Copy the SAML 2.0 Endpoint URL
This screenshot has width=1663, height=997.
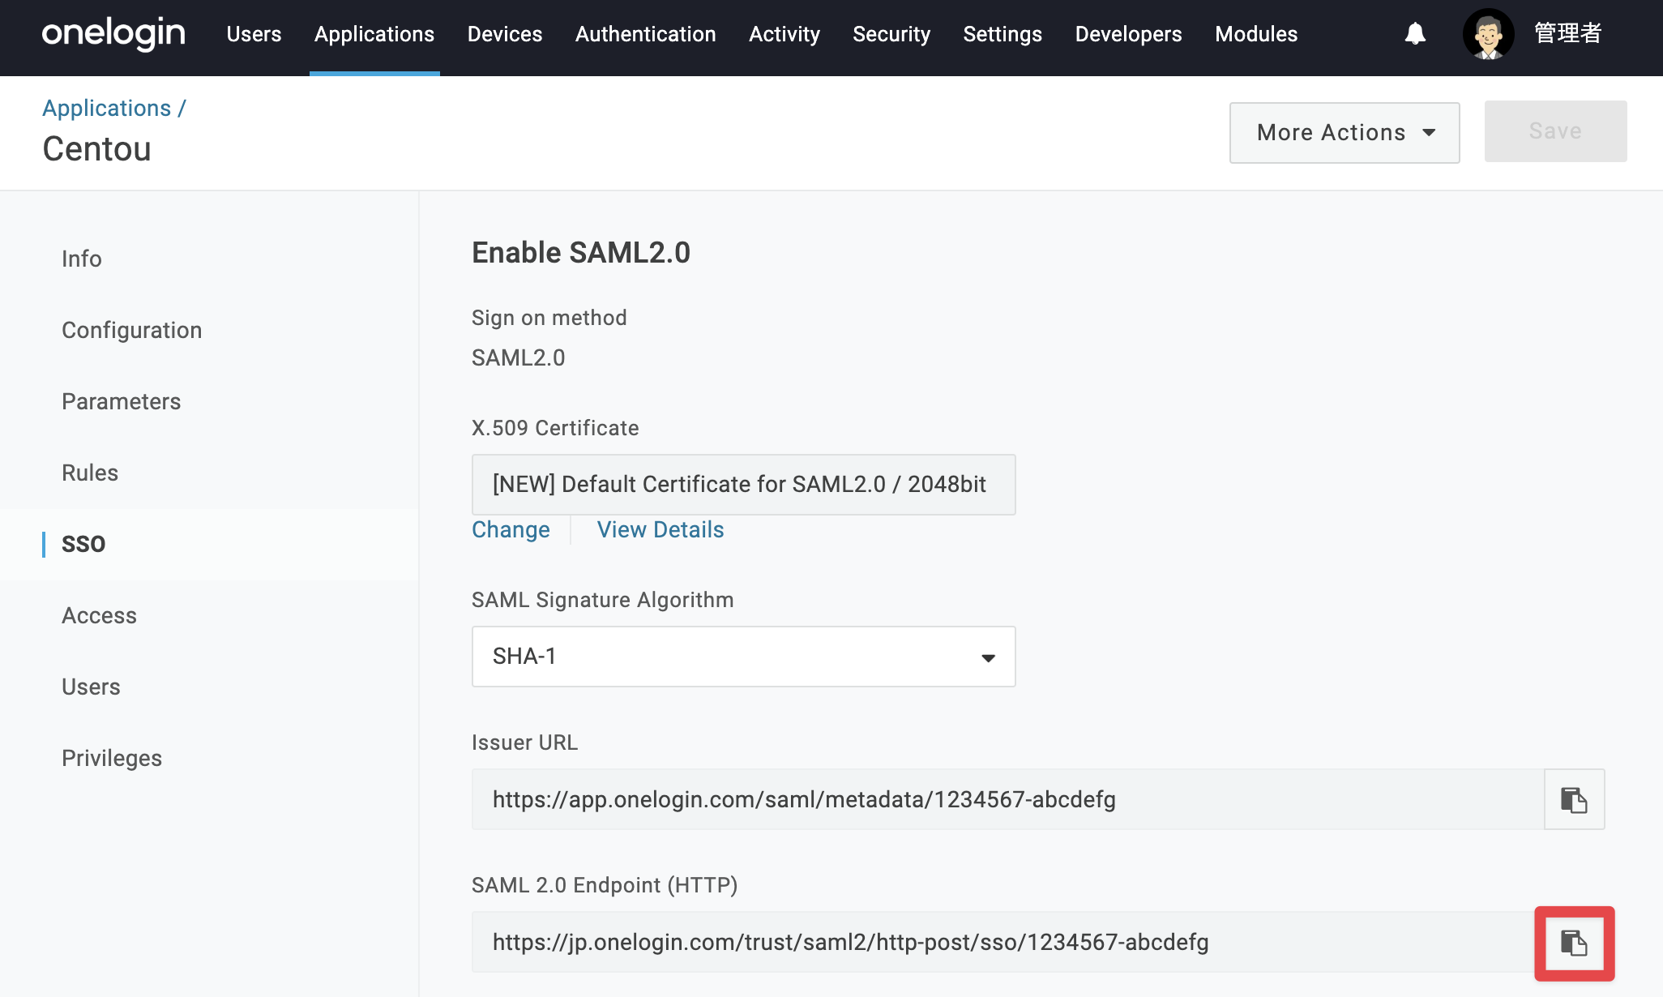[1574, 943]
